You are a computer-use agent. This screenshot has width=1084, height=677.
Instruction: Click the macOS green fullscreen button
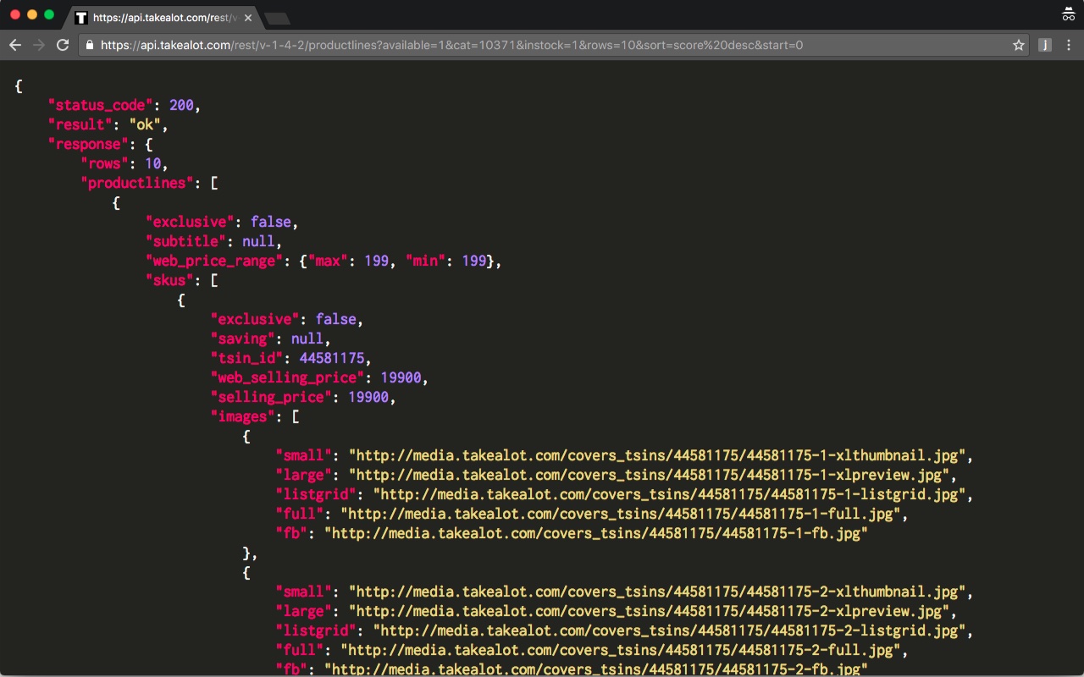[x=49, y=14]
